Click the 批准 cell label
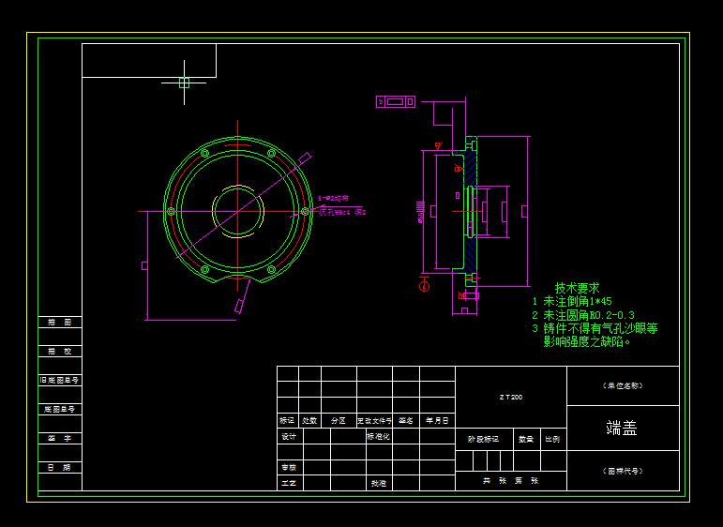This screenshot has width=723, height=527. tap(379, 483)
